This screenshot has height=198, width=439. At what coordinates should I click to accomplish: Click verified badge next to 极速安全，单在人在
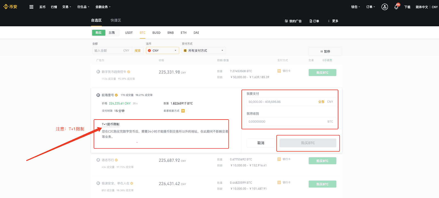pyautogui.click(x=132, y=183)
